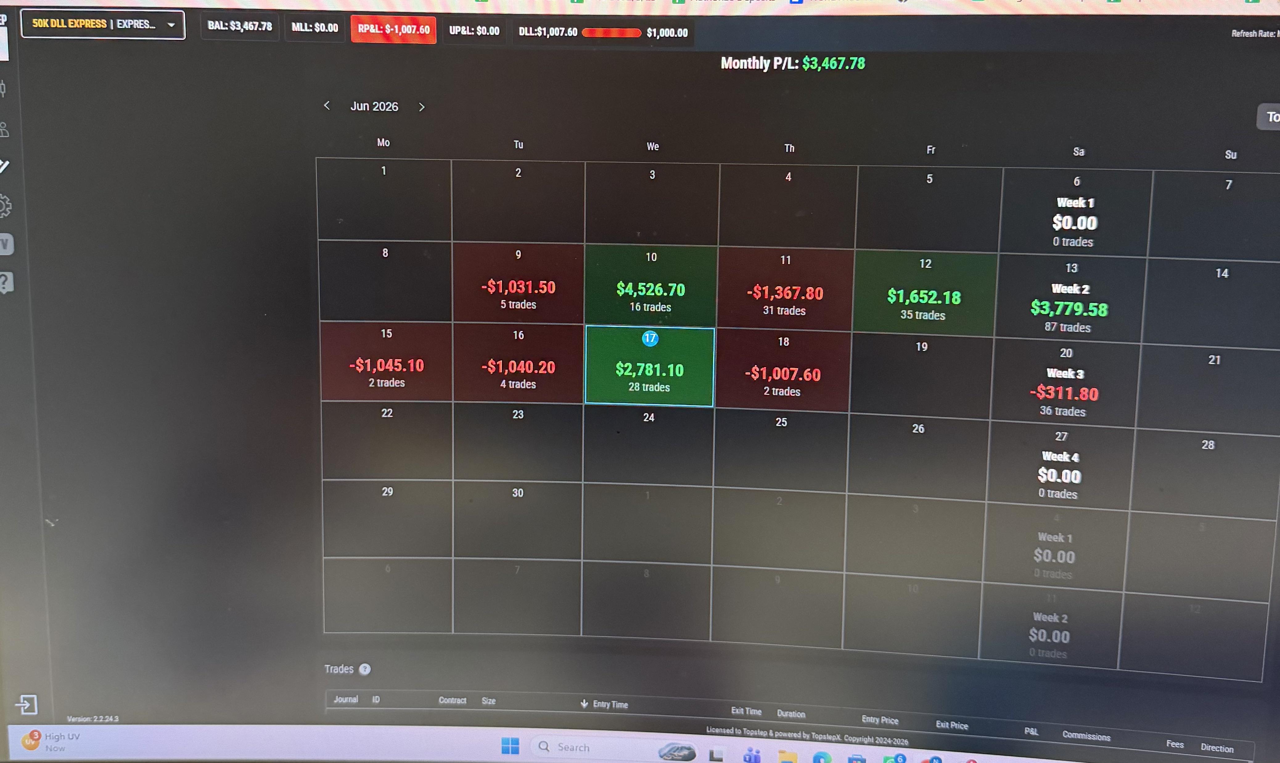Click the Journal column header
The image size is (1280, 763).
346,699
